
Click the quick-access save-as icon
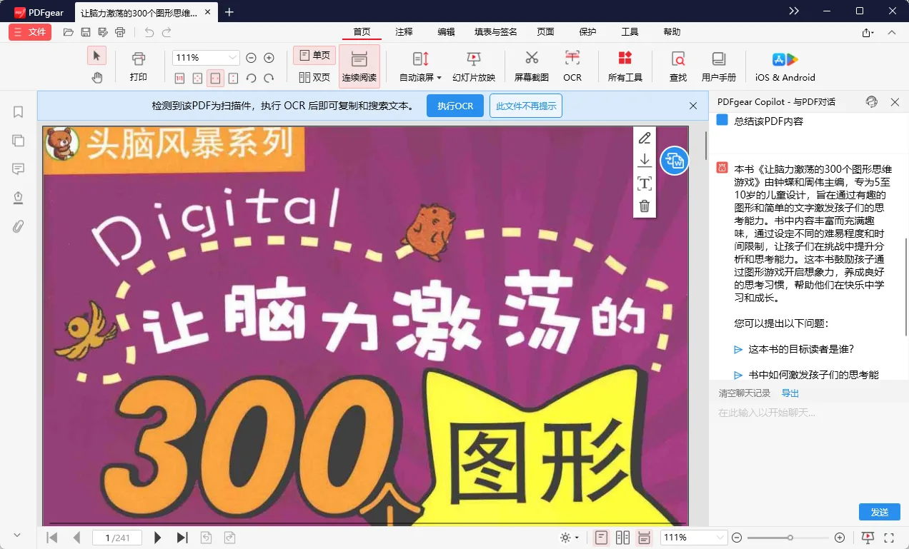coord(103,32)
